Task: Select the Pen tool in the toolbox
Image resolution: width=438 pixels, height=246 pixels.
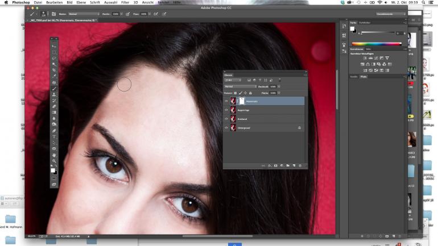Action: 54,131
